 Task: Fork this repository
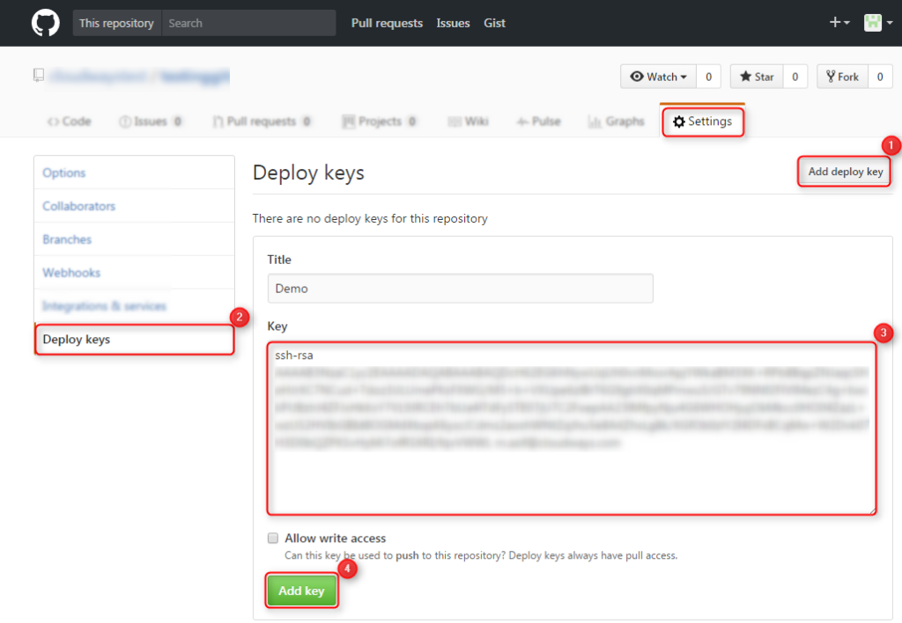coord(842,77)
